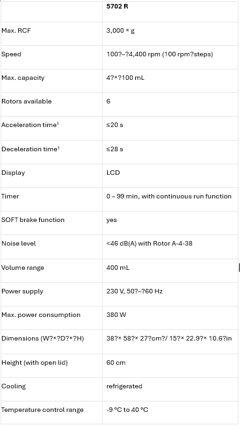Select the SOFT brake function label
Viewport: 241px width, 427px height.
[33, 220]
